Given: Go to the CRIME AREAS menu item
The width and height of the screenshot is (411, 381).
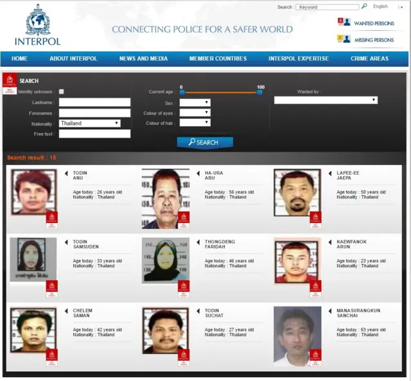Looking at the screenshot, I should (x=369, y=58).
